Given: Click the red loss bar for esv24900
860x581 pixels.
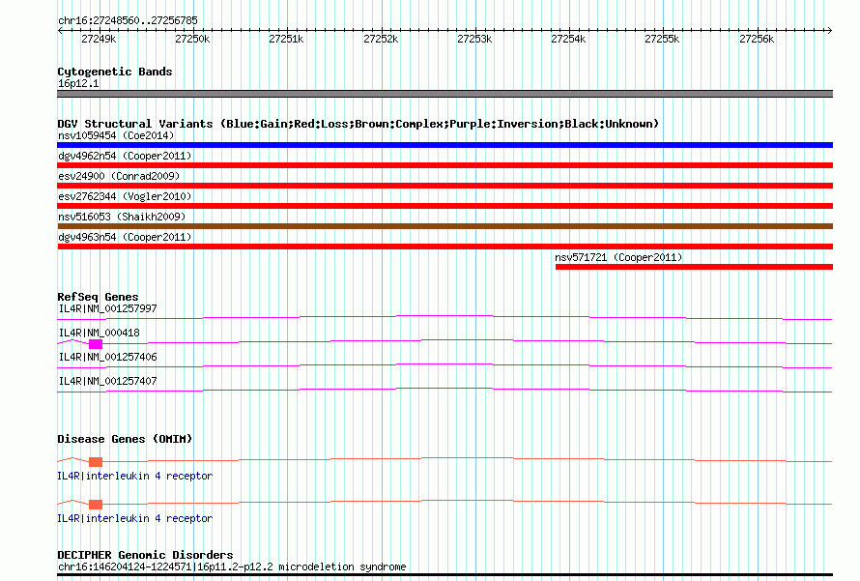Looking at the screenshot, I should (x=444, y=186).
